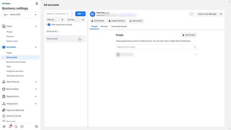Open Business asset groups

(x=16, y=62)
